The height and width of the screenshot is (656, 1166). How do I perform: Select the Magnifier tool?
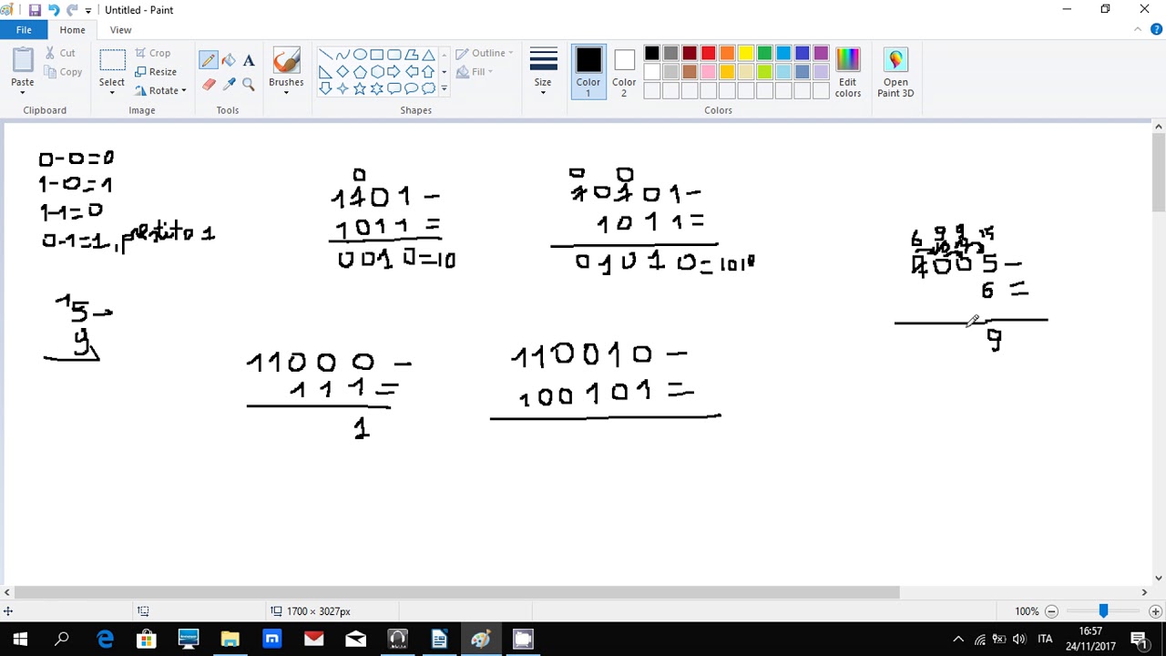[x=249, y=84]
